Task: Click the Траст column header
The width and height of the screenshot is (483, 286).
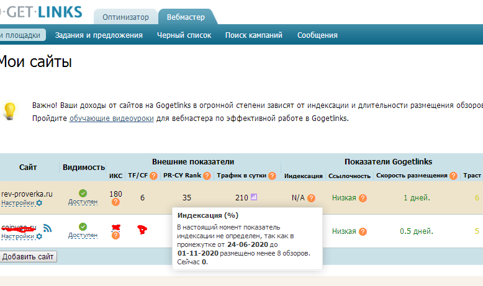Action: [x=472, y=176]
